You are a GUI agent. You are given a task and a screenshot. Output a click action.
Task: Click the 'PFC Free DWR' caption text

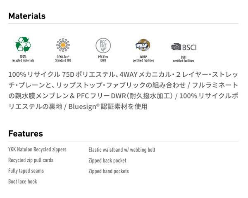tap(103, 59)
